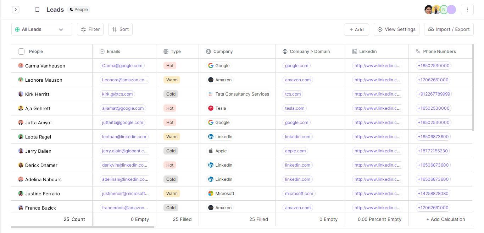Click the Microsoft logo in Justine Ferrario's row
This screenshot has width=484, height=233.
point(210,194)
